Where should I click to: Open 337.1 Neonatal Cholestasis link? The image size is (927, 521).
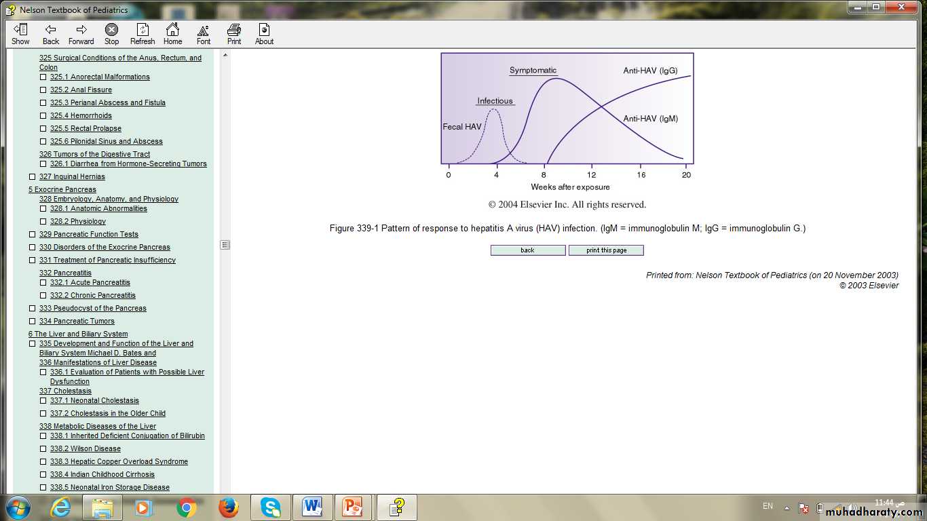(94, 401)
